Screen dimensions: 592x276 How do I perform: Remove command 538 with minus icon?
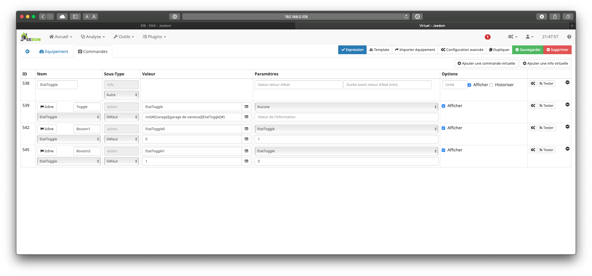567,82
